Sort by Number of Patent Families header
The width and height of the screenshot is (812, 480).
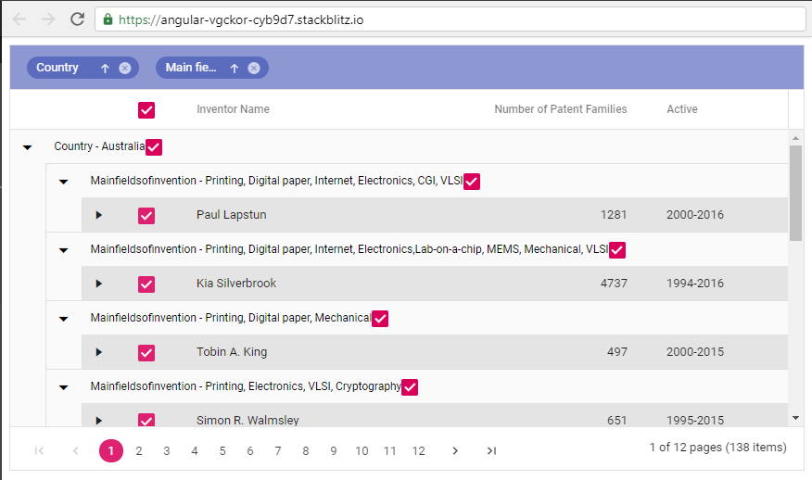560,109
